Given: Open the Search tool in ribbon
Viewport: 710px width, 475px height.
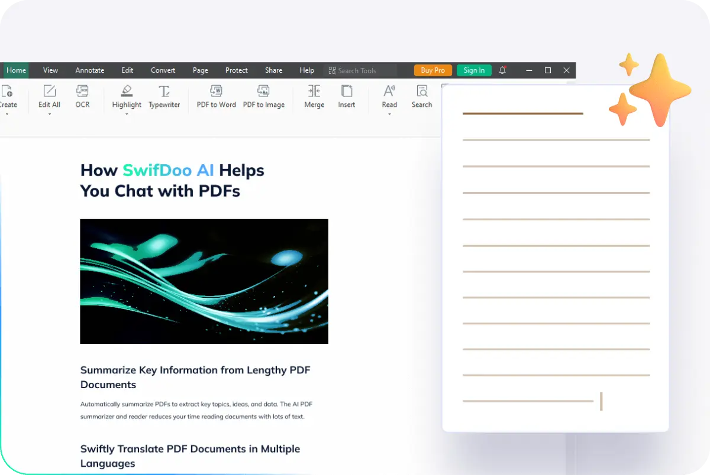Looking at the screenshot, I should point(422,96).
